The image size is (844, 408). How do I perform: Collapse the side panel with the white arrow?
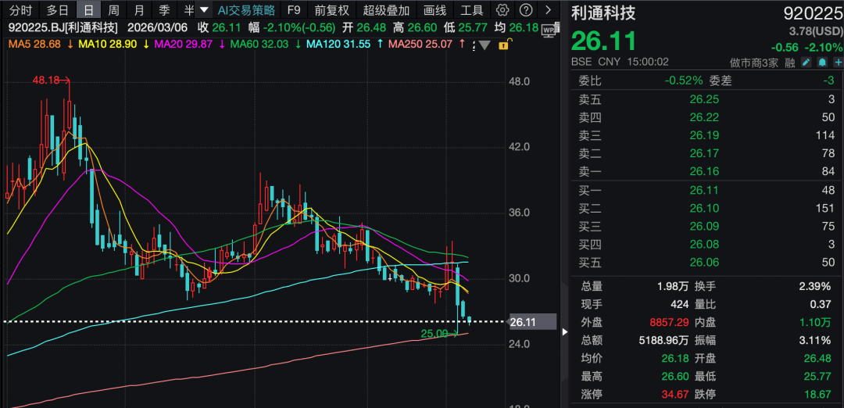(566, 331)
